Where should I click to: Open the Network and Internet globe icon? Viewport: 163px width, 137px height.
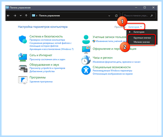tap(23, 57)
